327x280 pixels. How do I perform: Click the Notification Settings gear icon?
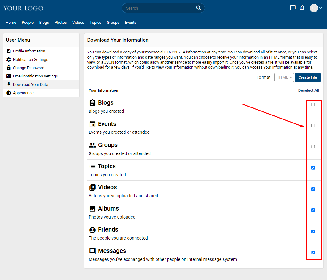pyautogui.click(x=9, y=59)
